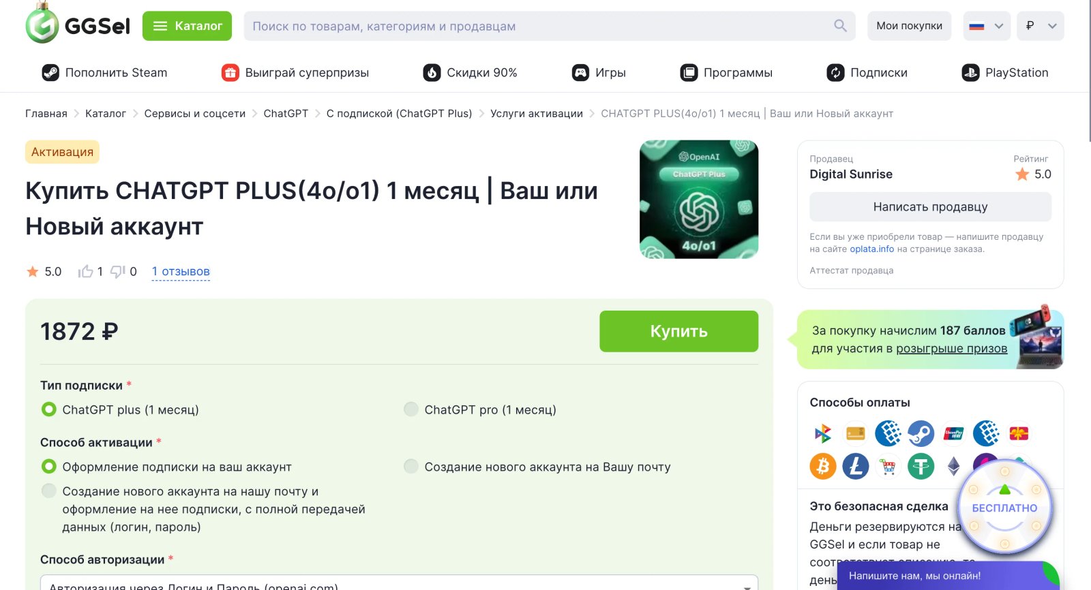Select the shopping cart payment icon
This screenshot has height=590, width=1091.
[888, 466]
